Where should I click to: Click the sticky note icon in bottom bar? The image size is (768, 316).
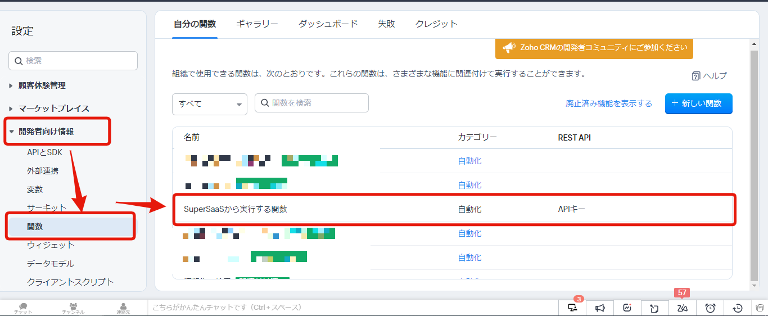[654, 308]
